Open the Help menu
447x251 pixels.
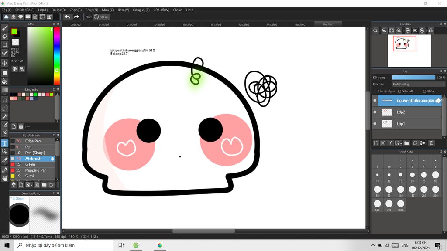click(x=189, y=10)
